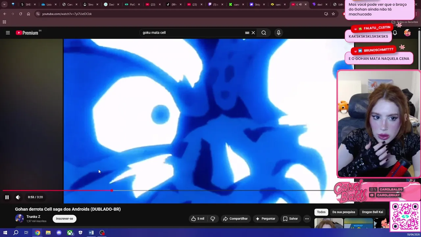The width and height of the screenshot is (421, 237).
Task: Subscribe using the Inscrever-se button
Action: pos(64,219)
